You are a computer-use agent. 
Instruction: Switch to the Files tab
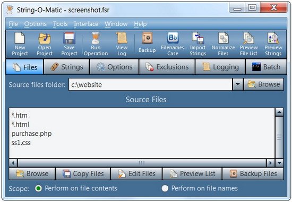[24, 67]
